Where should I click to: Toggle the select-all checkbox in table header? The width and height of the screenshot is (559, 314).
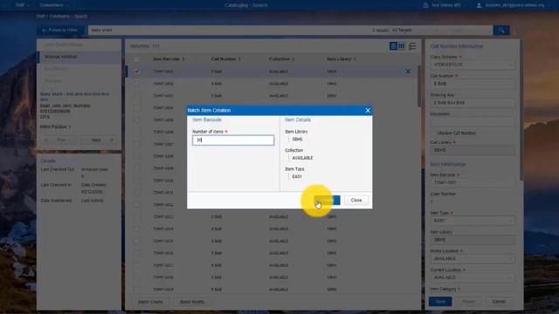click(136, 59)
